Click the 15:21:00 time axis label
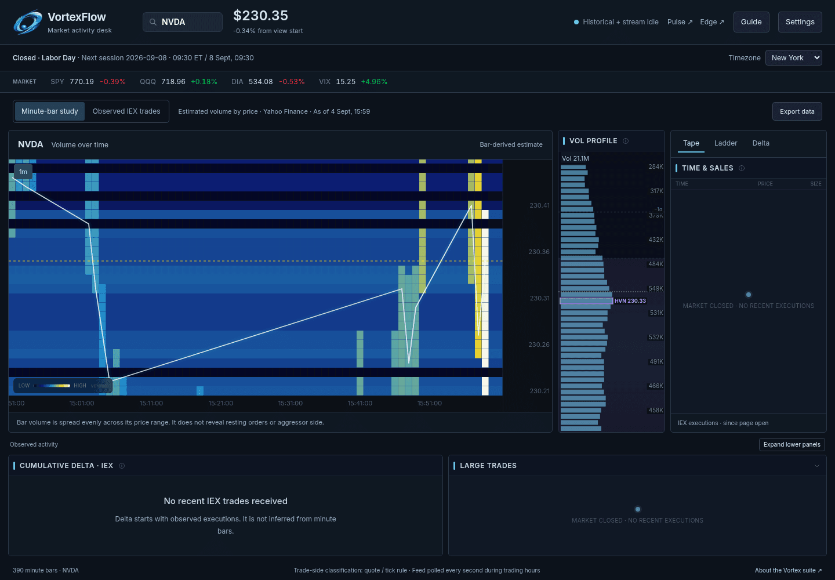Image resolution: width=835 pixels, height=580 pixels. 221,403
